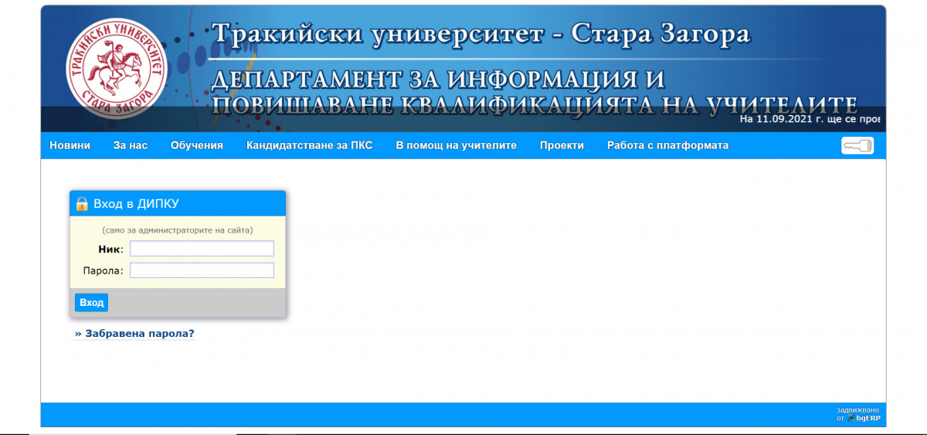Viewport: 927px width, 435px height.
Task: Open the Новини menu item
Action: [x=70, y=145]
